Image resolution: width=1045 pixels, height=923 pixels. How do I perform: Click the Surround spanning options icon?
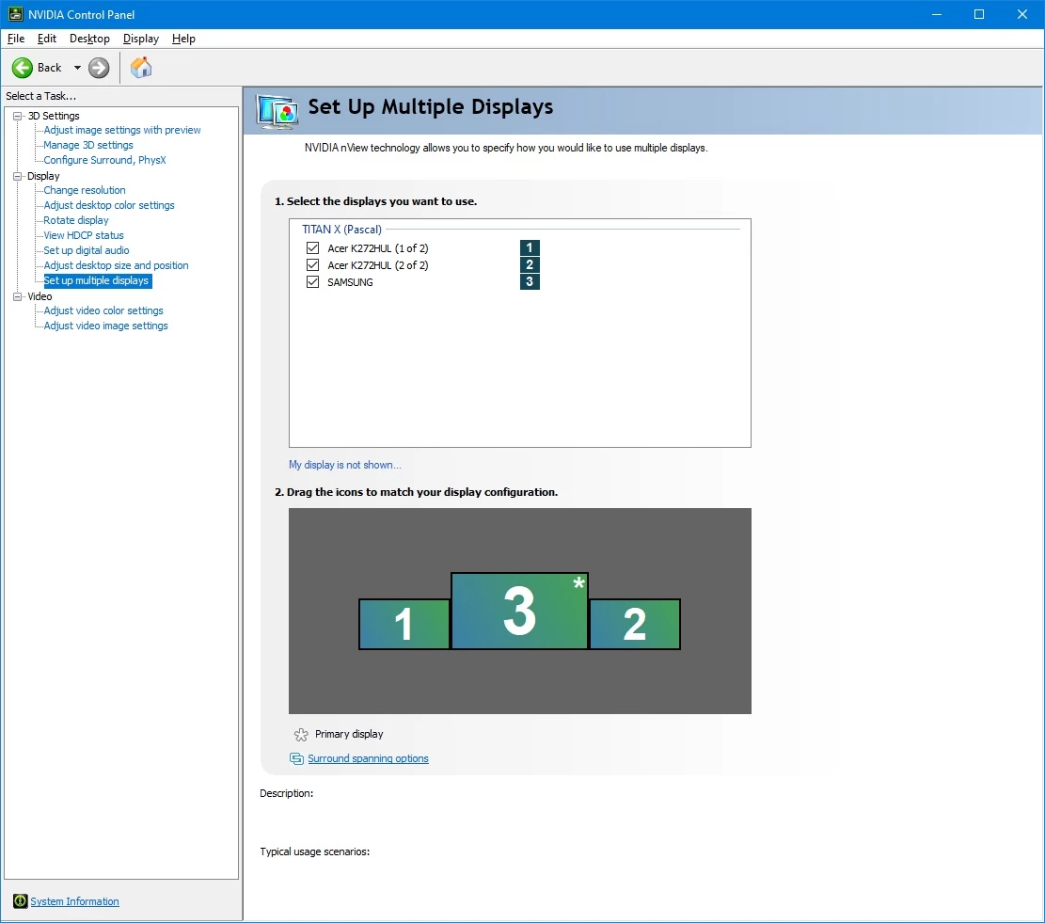296,758
